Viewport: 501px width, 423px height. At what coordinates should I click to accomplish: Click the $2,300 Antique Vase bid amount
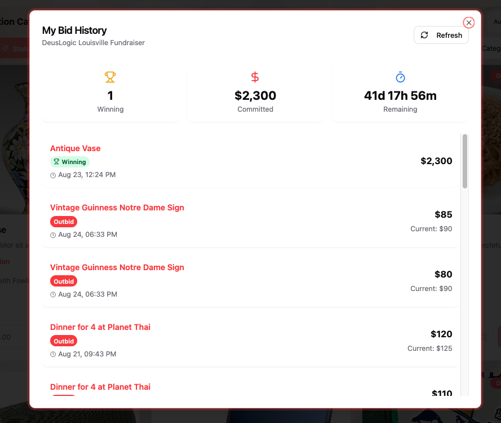tap(436, 161)
